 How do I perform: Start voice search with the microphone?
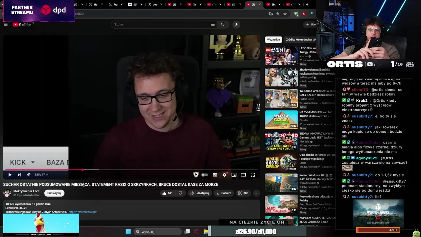coord(236,24)
